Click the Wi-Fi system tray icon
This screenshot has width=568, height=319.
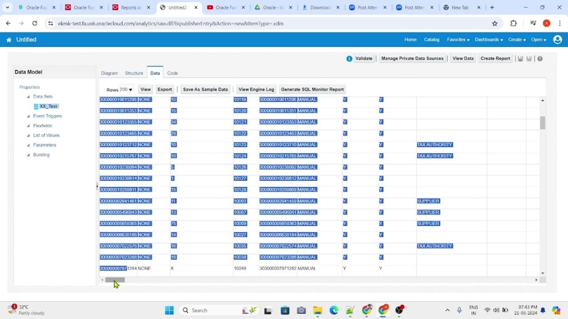pos(487,310)
